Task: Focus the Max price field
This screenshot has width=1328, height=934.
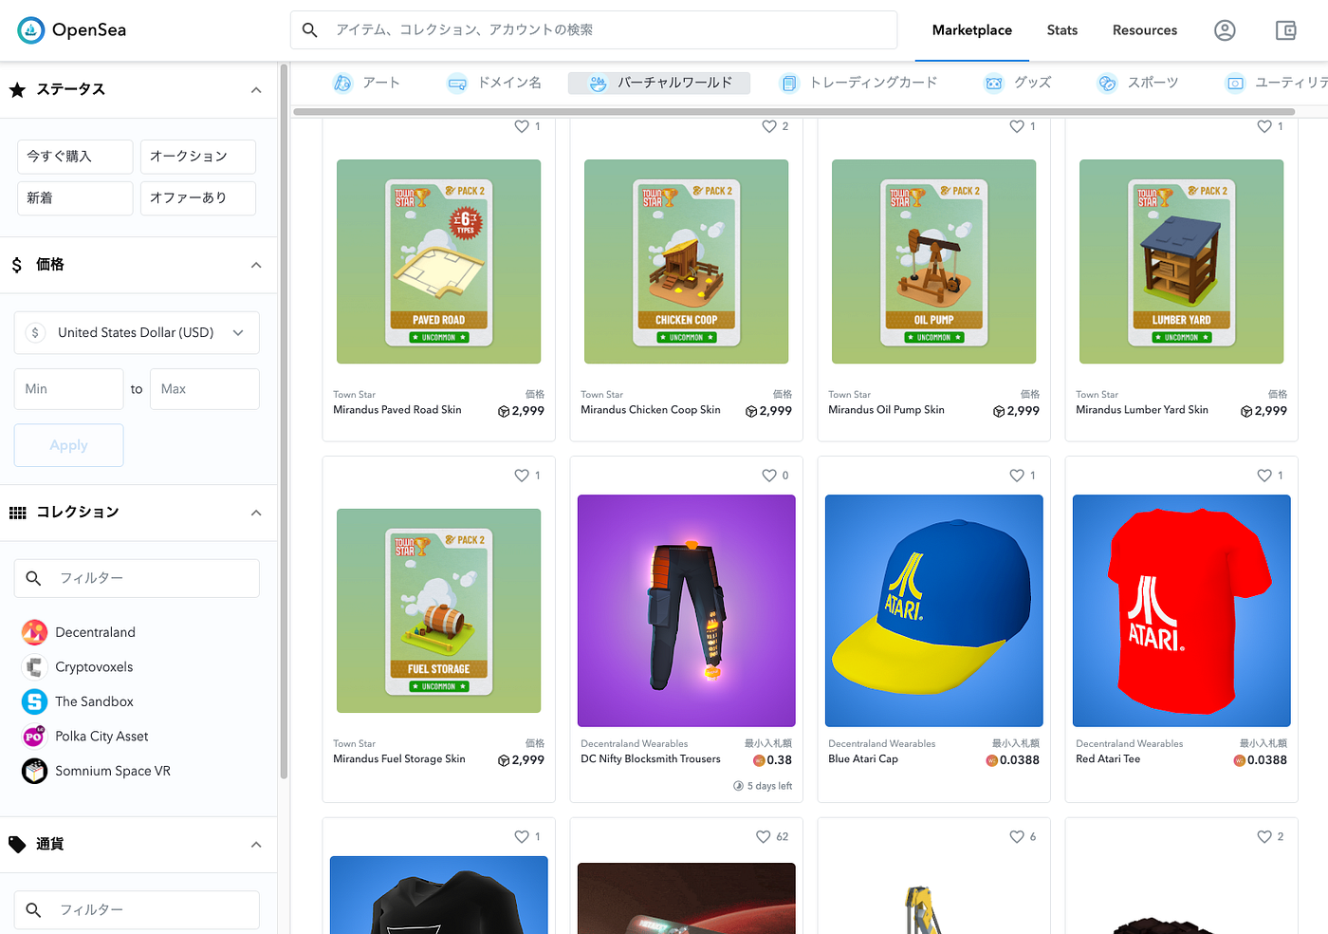Action: point(204,389)
